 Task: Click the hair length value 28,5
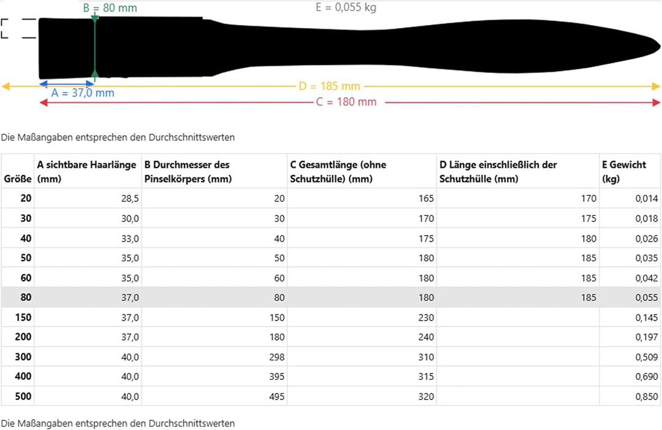(130, 198)
